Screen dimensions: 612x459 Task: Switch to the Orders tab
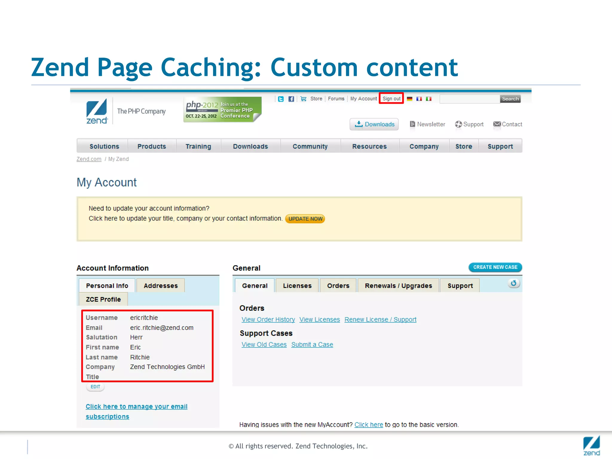click(x=338, y=286)
